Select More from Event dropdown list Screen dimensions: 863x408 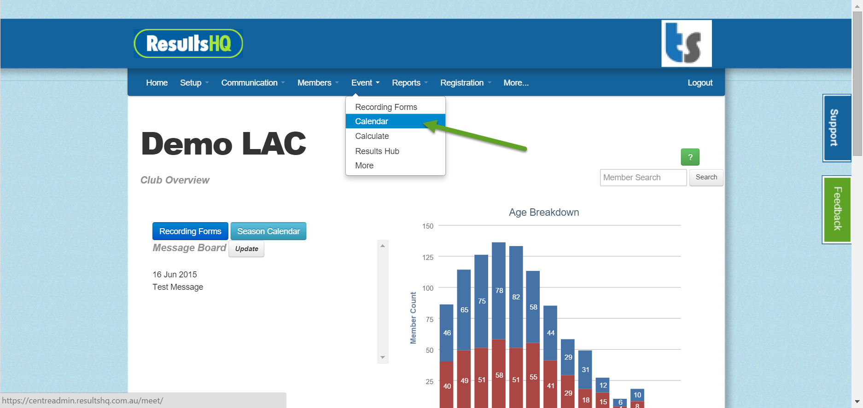pos(396,166)
